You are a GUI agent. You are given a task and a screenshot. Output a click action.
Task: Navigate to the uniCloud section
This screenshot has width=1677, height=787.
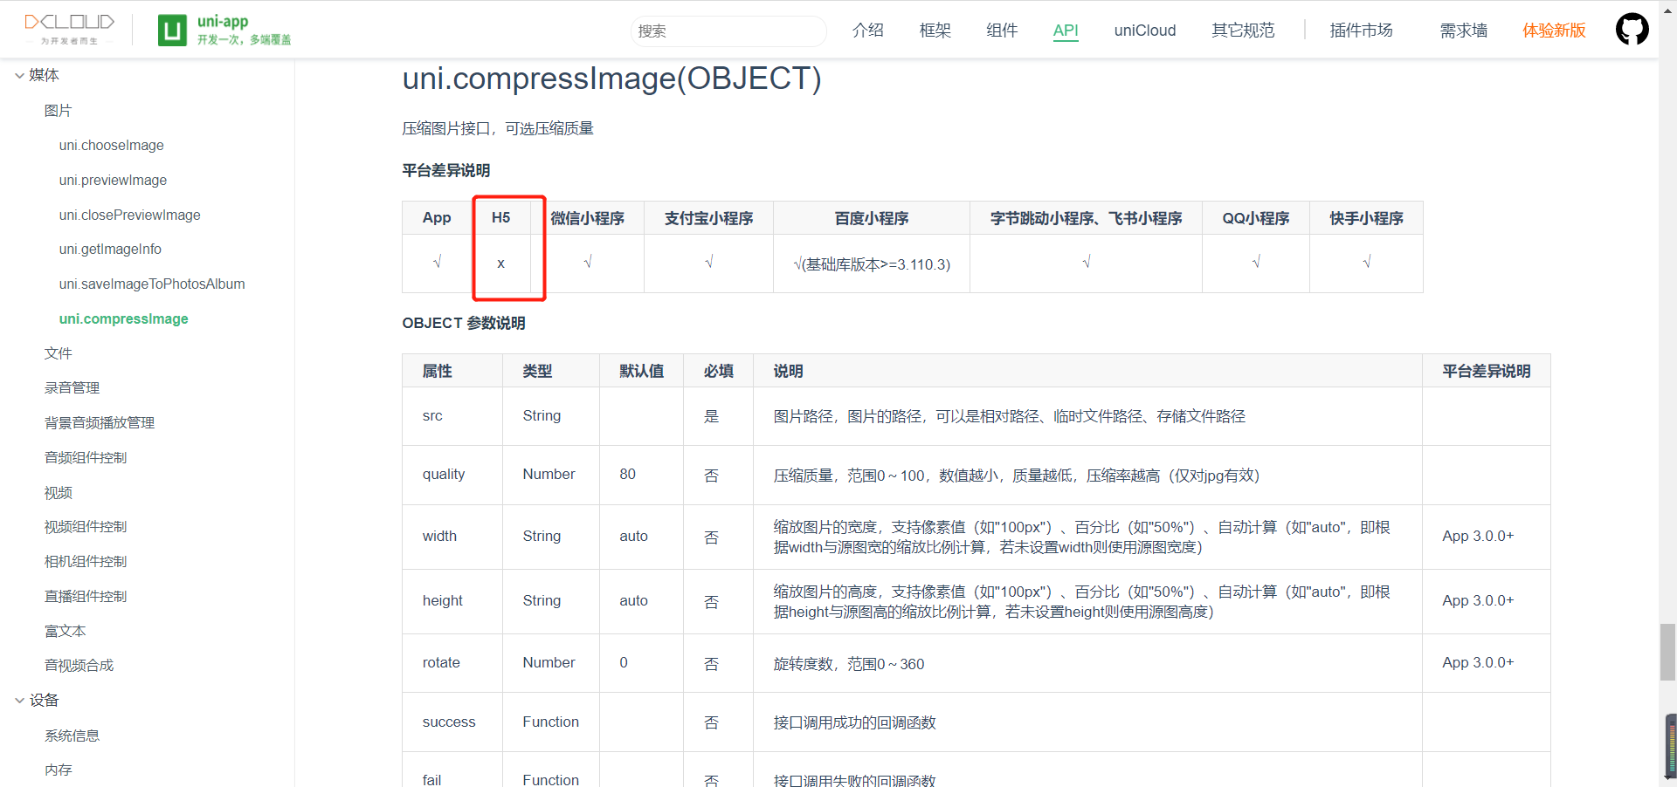click(x=1144, y=31)
